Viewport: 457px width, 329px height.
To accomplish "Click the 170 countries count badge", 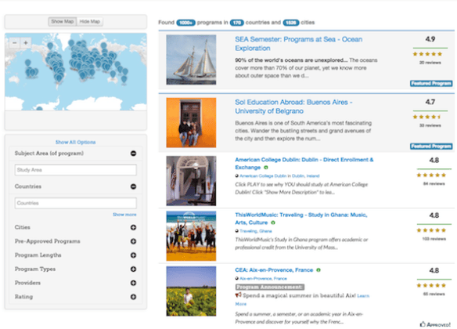I will 236,23.
